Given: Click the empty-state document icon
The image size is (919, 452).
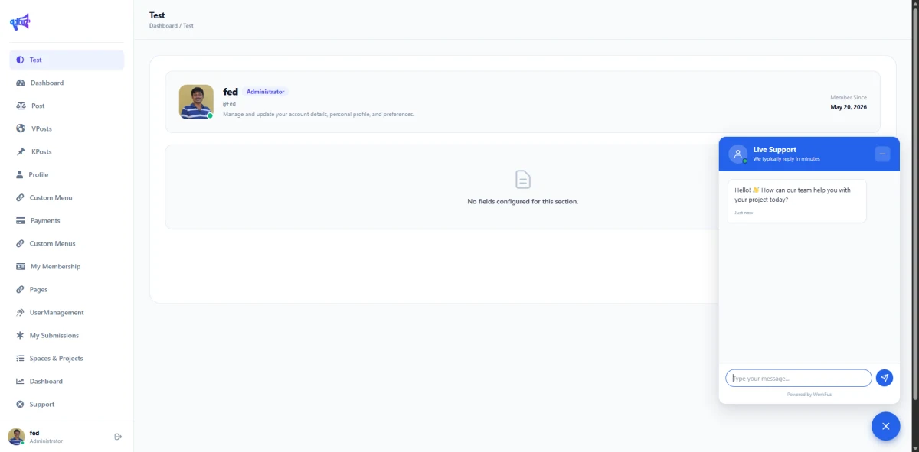Looking at the screenshot, I should pyautogui.click(x=523, y=180).
